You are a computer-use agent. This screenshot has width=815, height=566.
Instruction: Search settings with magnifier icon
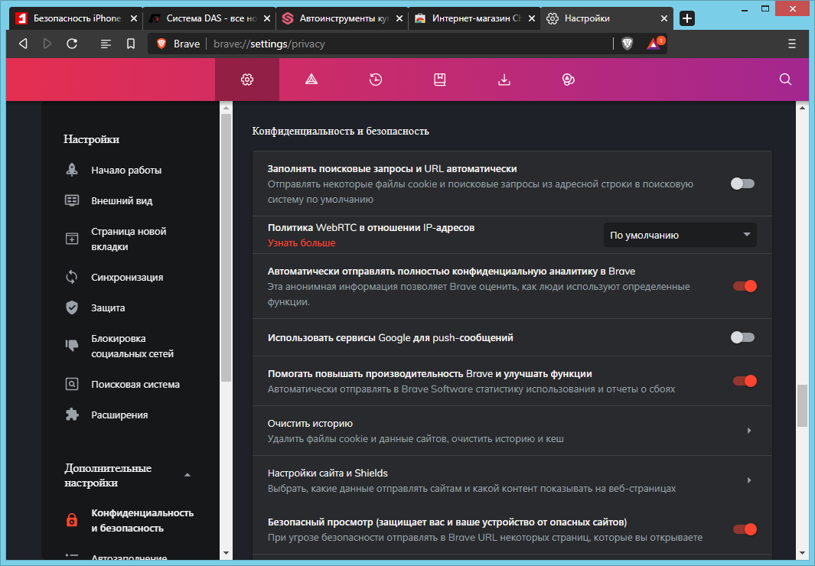click(x=785, y=80)
